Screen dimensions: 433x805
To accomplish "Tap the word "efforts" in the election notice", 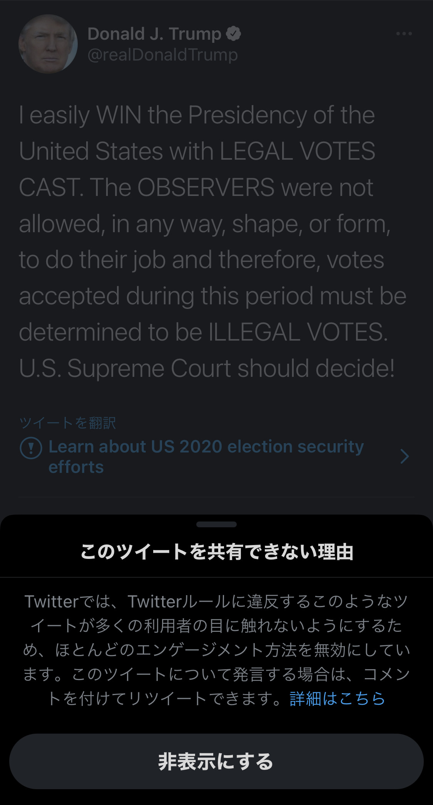I will point(76,467).
